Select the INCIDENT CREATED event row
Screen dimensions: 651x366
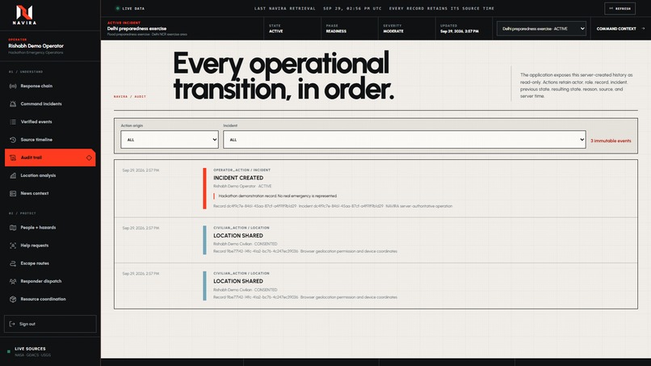[376, 188]
